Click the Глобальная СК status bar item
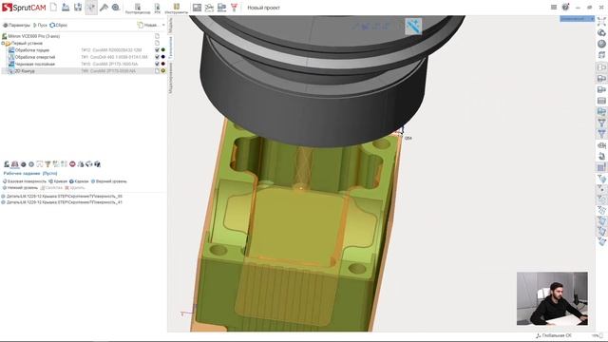 554,335
